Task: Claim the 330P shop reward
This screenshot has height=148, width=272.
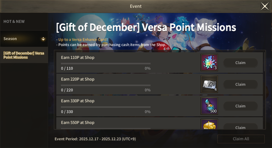Action: [240, 106]
